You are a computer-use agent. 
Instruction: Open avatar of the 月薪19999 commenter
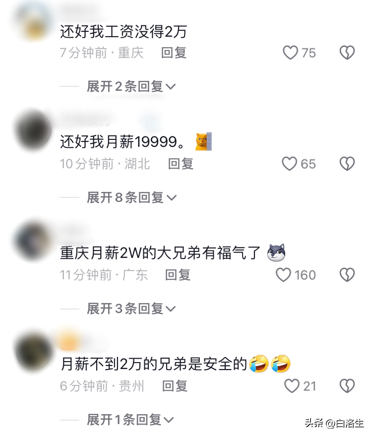[33, 130]
